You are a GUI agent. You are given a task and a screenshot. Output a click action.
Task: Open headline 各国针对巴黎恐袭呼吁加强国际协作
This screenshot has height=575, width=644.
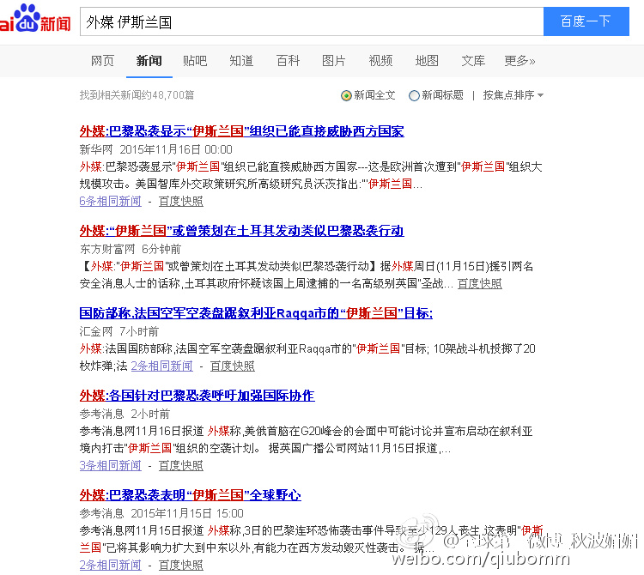pyautogui.click(x=197, y=396)
